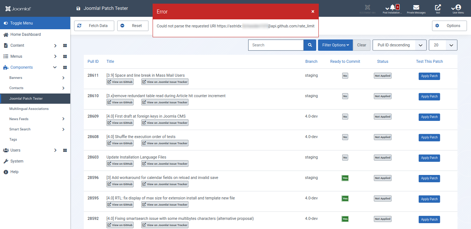Sort by Title column header
This screenshot has width=471, height=229.
(x=110, y=61)
